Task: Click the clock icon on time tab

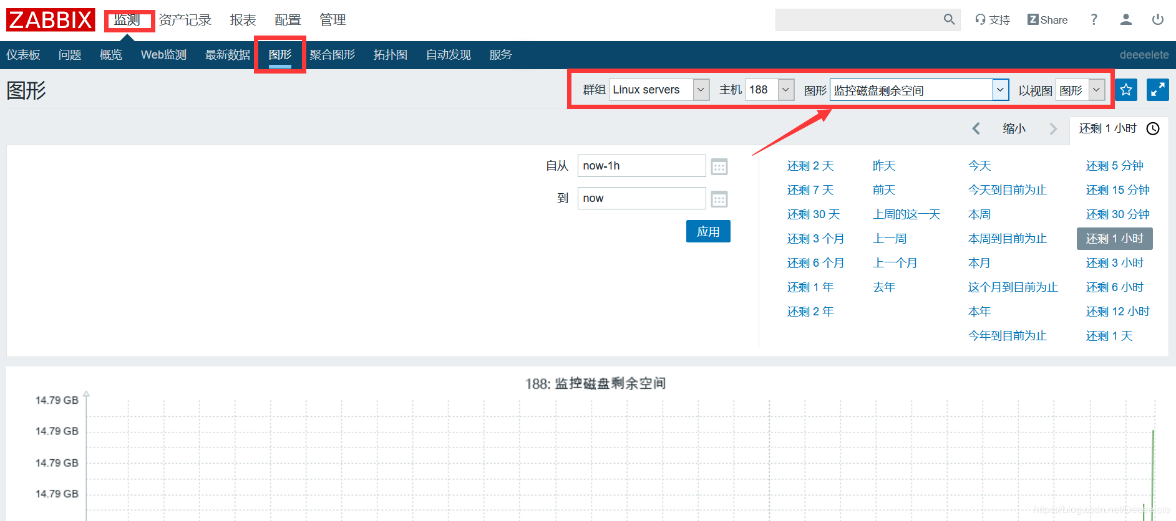Action: pyautogui.click(x=1153, y=128)
